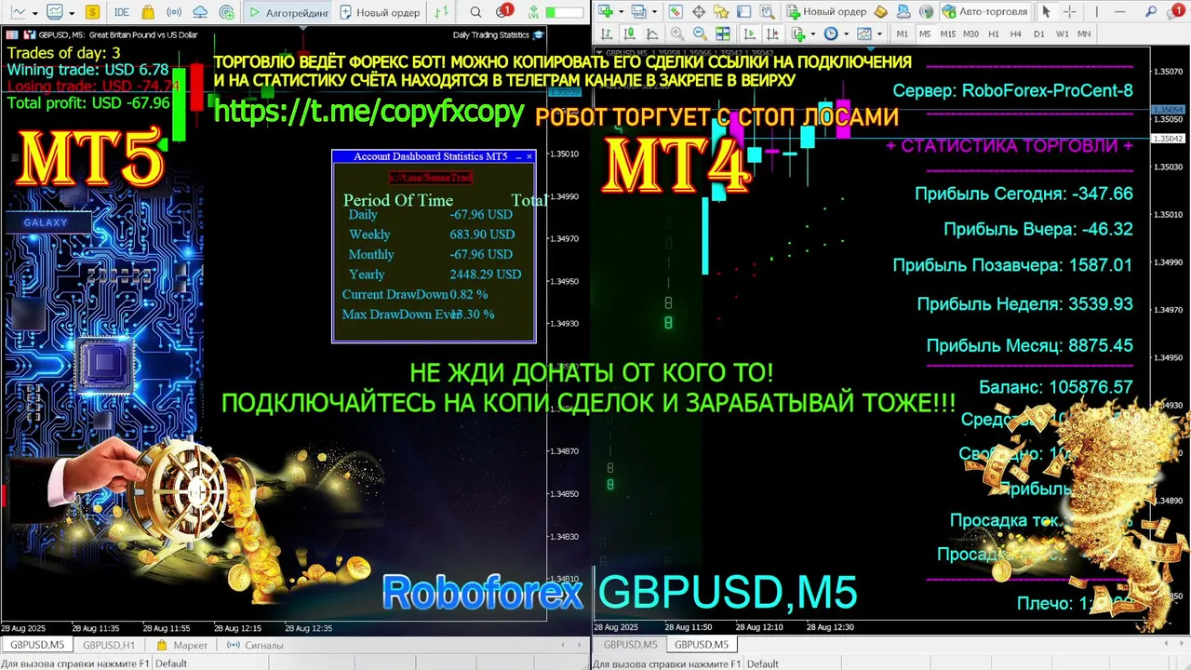Click the LVL icon in MT5 toolbar
This screenshot has width=1191, height=670.
pos(533,12)
